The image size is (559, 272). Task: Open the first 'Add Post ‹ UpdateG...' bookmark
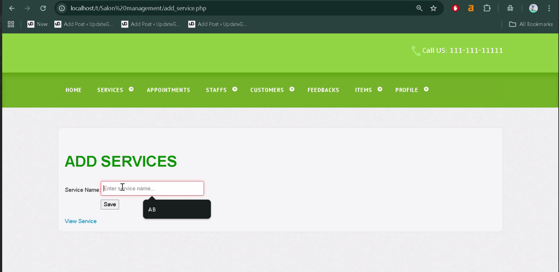click(x=84, y=24)
